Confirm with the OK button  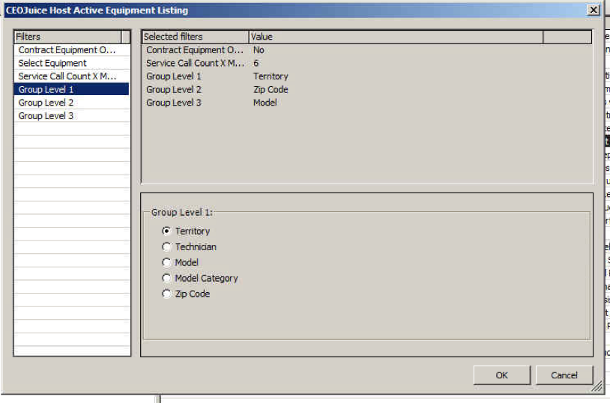click(502, 375)
